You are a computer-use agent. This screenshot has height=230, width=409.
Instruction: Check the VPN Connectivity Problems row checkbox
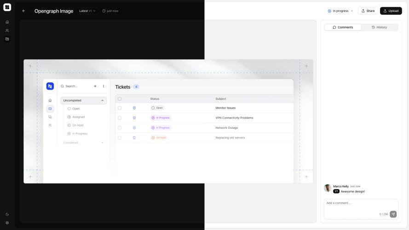[120, 118]
